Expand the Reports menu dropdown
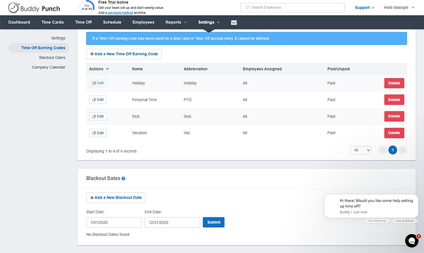The height and width of the screenshot is (253, 424). click(x=176, y=22)
